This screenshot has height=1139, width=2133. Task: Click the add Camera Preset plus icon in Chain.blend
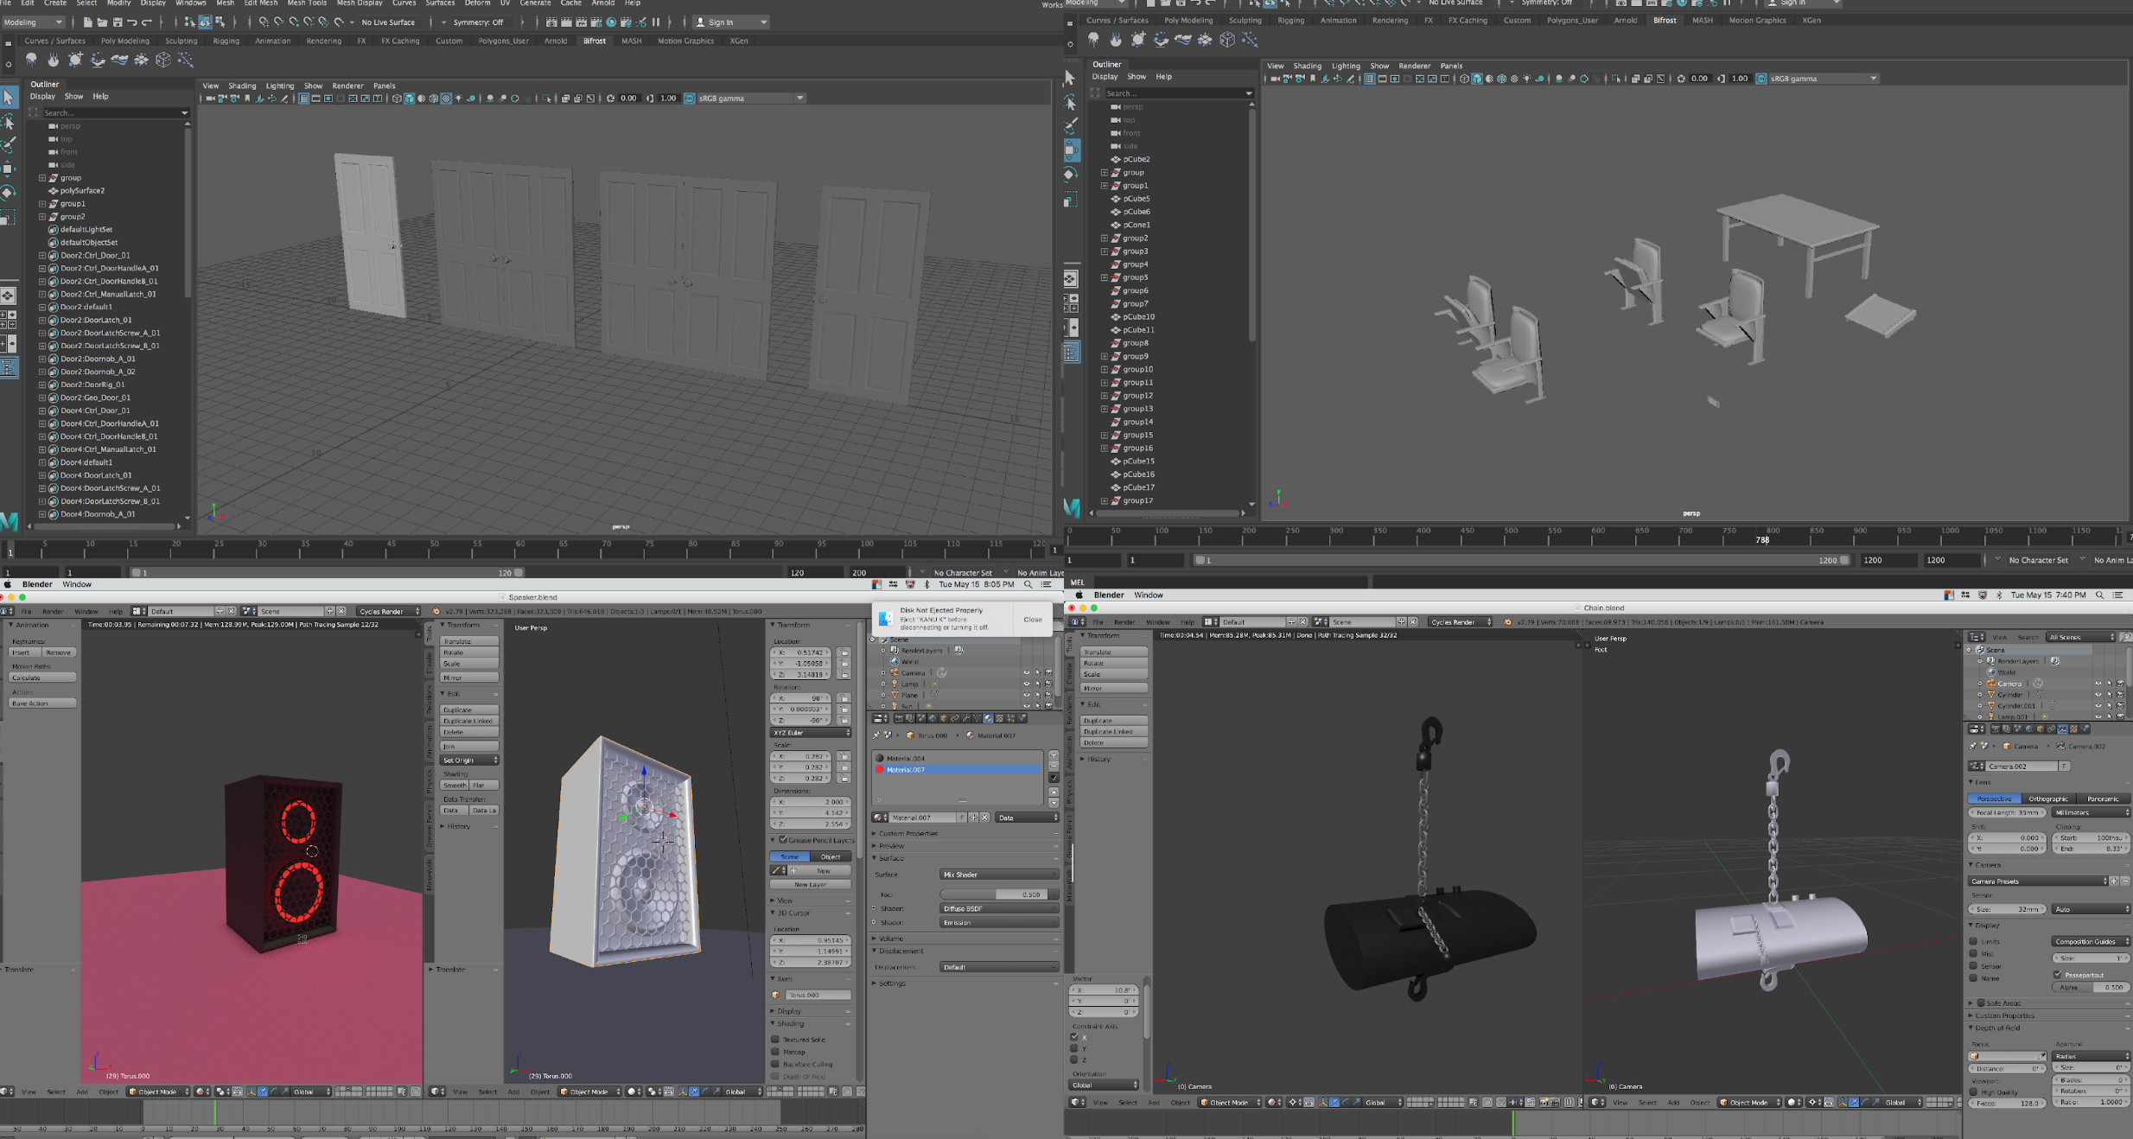coord(2113,881)
